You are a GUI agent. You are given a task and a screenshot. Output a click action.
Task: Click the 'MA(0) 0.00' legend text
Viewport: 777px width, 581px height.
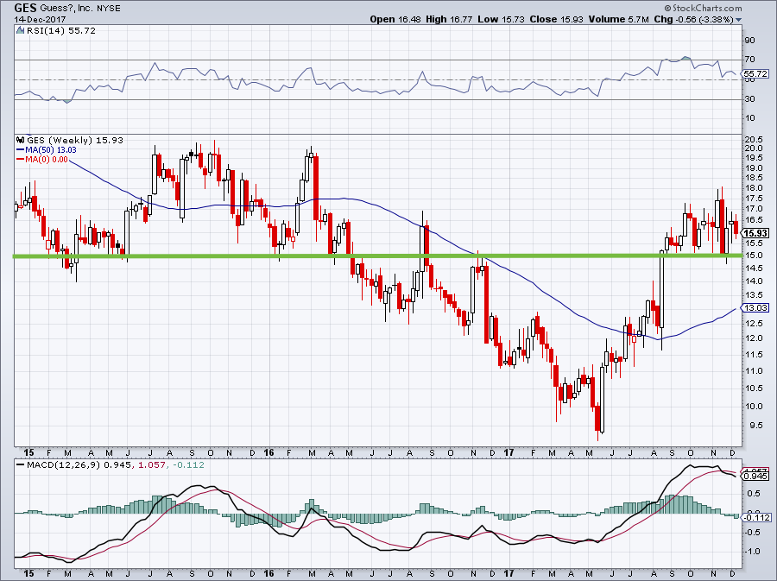pos(47,160)
